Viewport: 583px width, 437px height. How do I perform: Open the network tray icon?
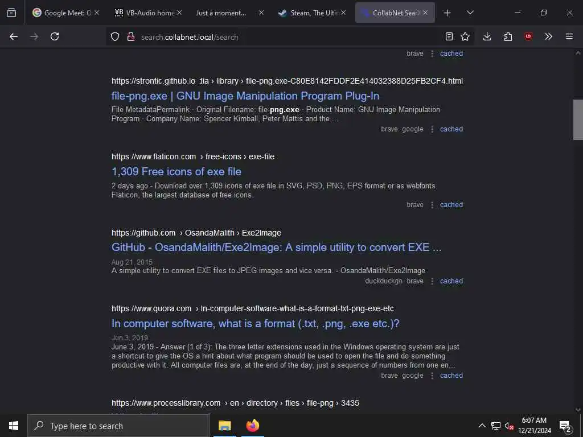click(x=496, y=426)
